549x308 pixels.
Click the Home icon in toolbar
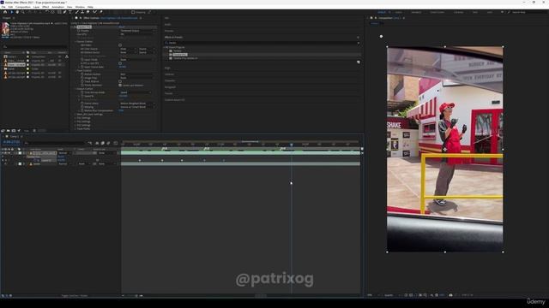coord(5,12)
